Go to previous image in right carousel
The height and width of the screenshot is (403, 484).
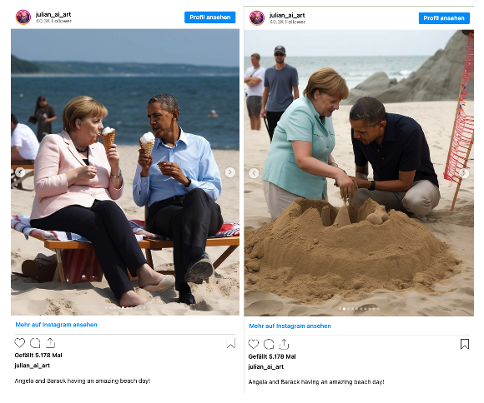(x=254, y=173)
